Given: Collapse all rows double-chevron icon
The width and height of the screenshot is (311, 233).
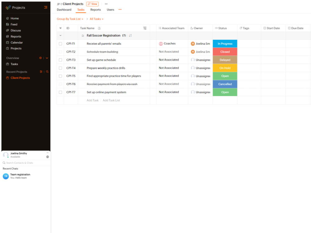Looking at the screenshot, I should (61, 28).
